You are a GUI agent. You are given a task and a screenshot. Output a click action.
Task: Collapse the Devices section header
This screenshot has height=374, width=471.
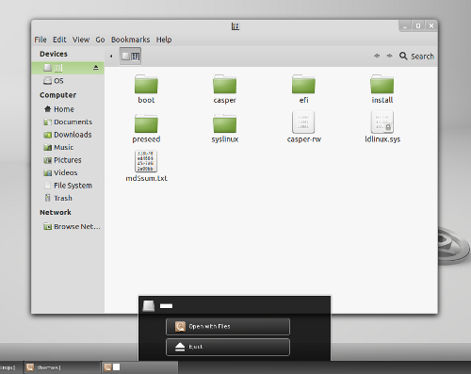[54, 54]
